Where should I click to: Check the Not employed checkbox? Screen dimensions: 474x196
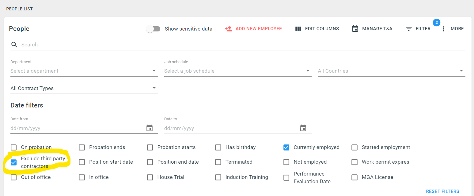click(x=286, y=162)
